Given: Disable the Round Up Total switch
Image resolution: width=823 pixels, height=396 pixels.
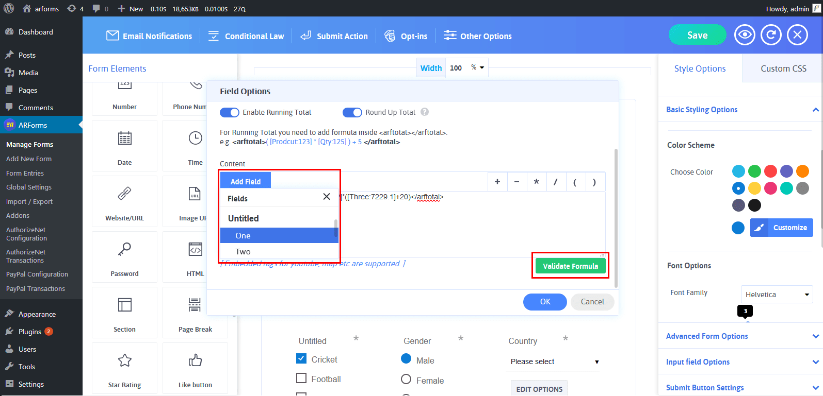Looking at the screenshot, I should 352,112.
